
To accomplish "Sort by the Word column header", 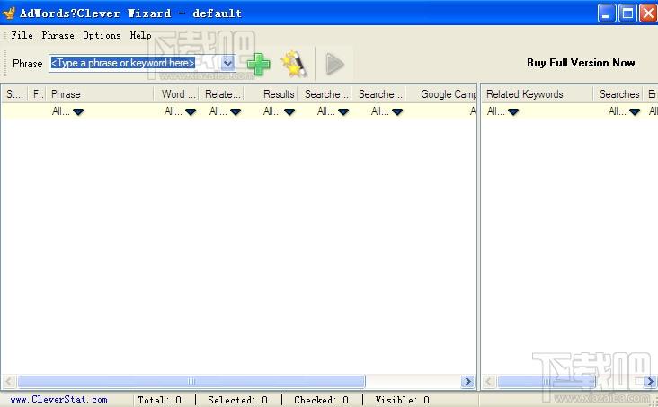I will (x=178, y=94).
